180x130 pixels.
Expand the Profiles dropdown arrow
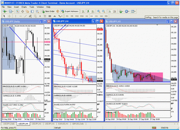(x=13, y=11)
